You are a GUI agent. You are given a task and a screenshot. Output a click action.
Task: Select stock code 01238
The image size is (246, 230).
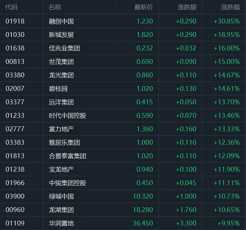coord(15,169)
